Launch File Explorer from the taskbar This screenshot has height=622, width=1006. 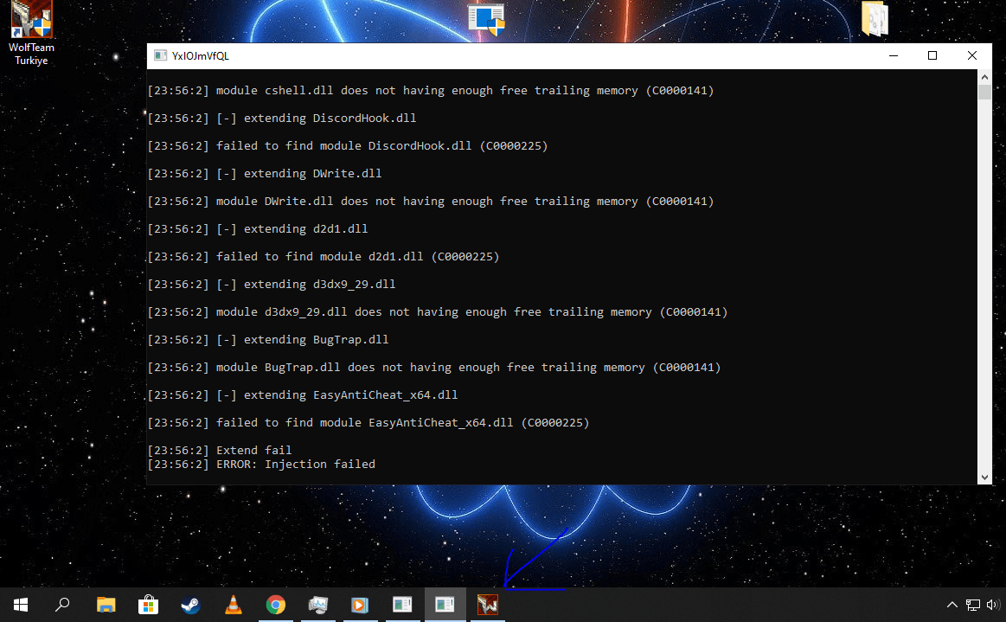(106, 605)
